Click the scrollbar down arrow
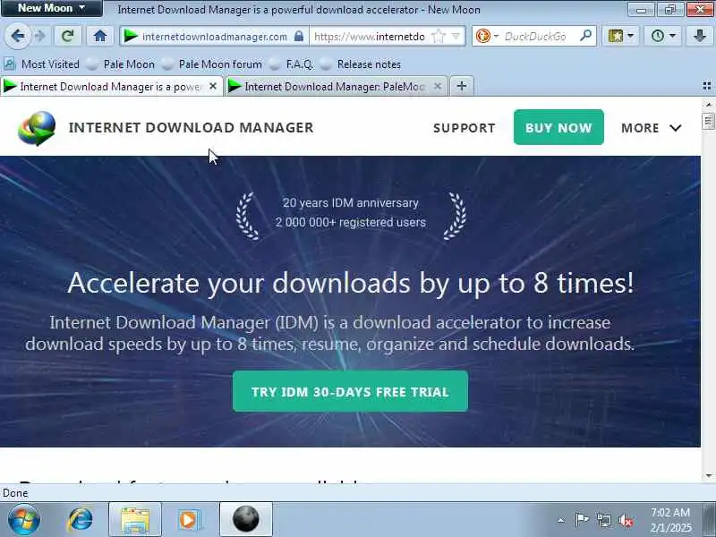Screen dimensions: 716x537 (x=708, y=476)
